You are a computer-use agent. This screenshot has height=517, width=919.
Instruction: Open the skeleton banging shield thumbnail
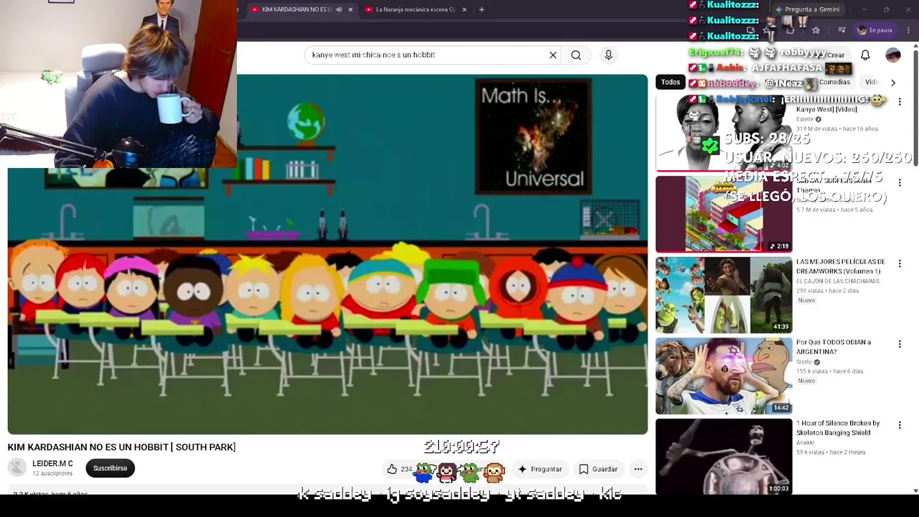click(724, 457)
